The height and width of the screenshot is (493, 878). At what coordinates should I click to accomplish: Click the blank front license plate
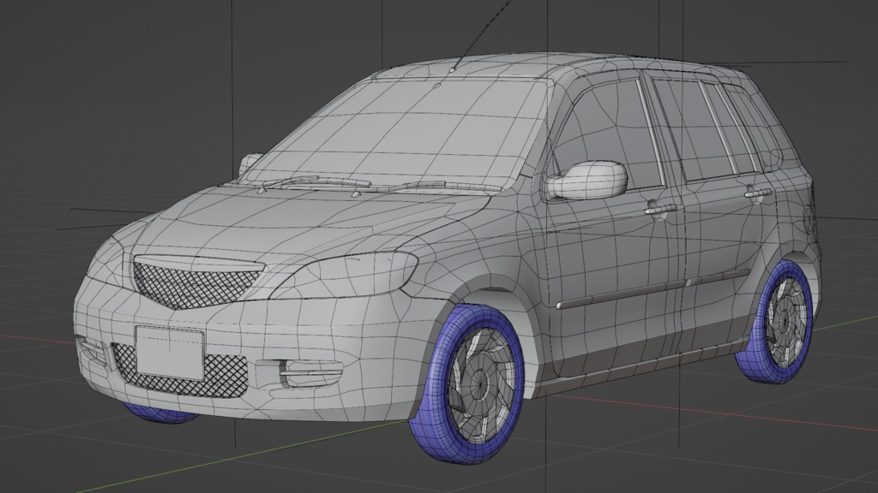click(169, 353)
